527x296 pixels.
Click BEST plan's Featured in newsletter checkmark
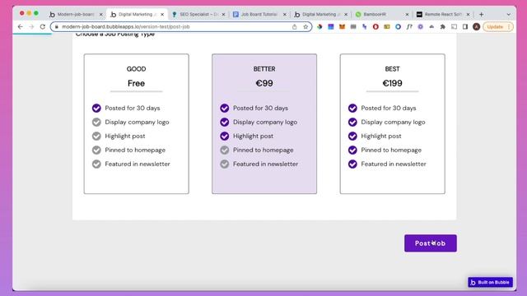coord(352,164)
